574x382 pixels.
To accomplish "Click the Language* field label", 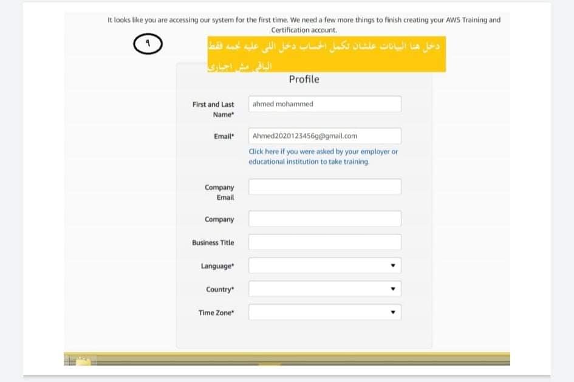I will (217, 266).
